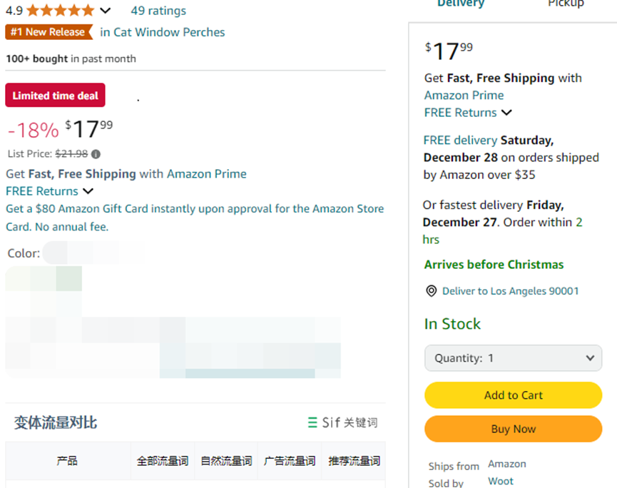Click the #1 New Release badge
The height and width of the screenshot is (488, 617).
click(x=49, y=32)
